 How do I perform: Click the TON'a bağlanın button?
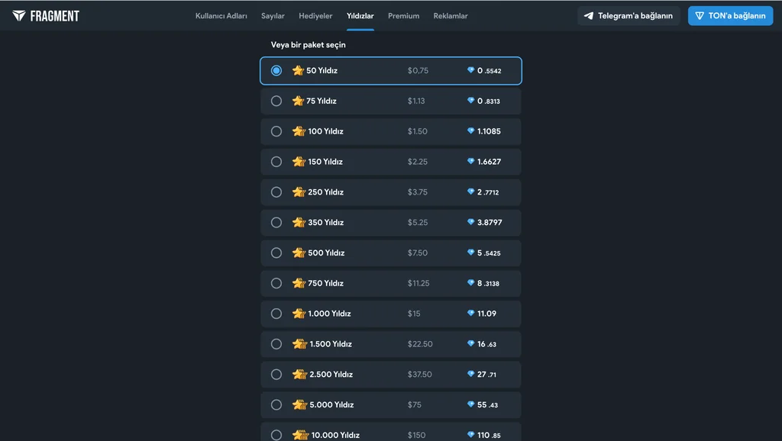click(x=730, y=16)
